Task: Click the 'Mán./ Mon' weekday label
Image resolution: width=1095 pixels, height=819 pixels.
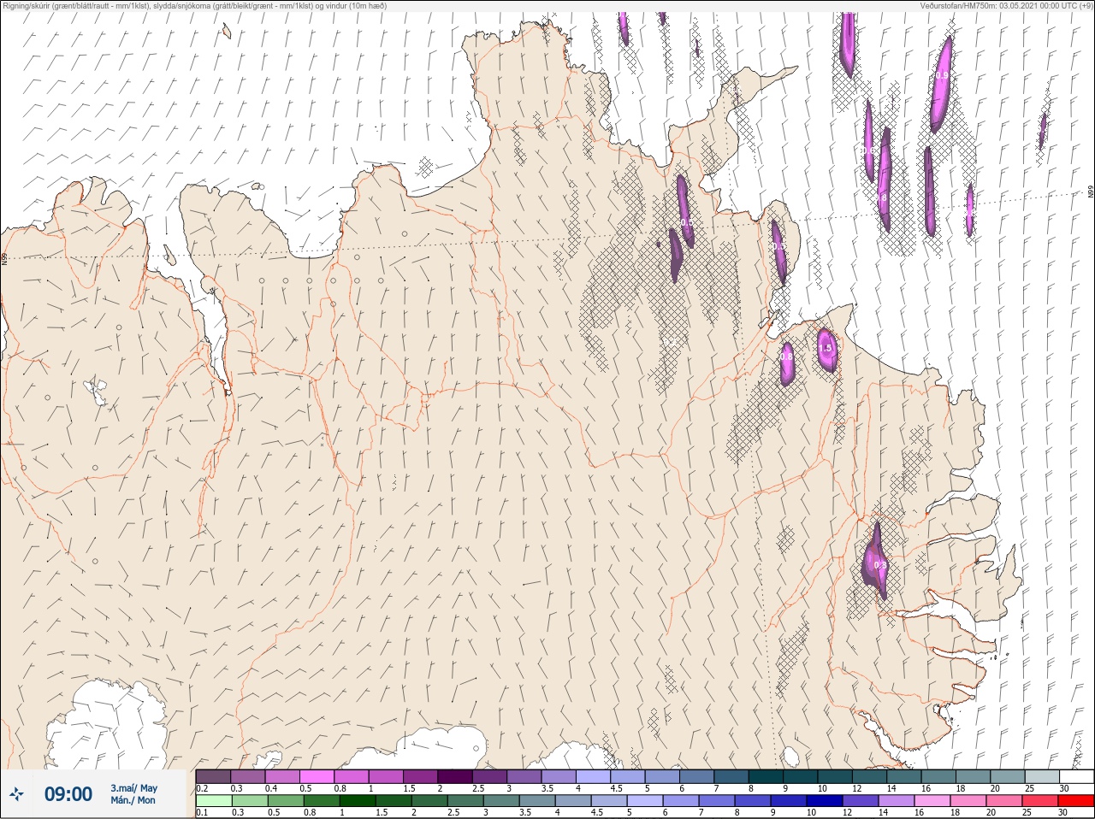Action: [133, 800]
